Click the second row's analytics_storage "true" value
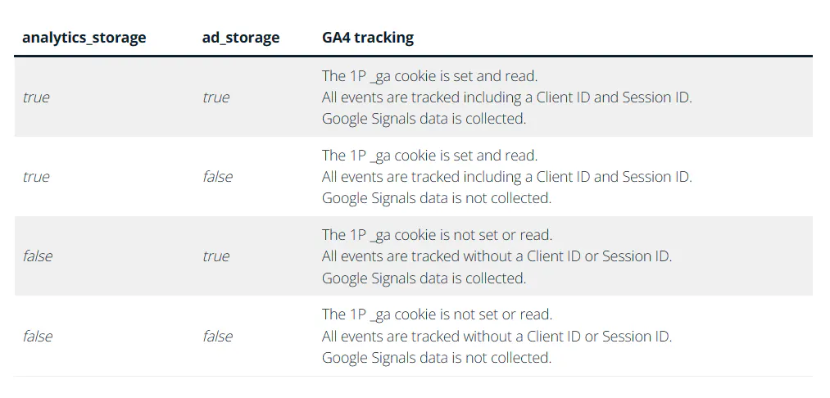Image resolution: width=830 pixels, height=398 pixels. tap(36, 177)
